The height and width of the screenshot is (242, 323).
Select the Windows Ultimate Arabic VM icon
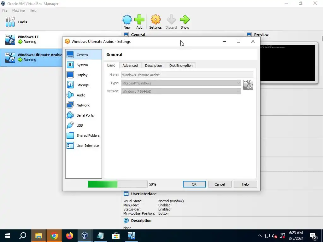pos(10,57)
